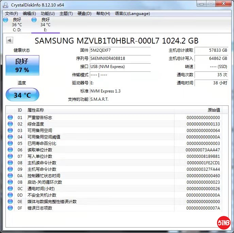Select the 控制器忙状态时间 attribute name
Viewport: 234px width, 233px height.
[x=44, y=176]
